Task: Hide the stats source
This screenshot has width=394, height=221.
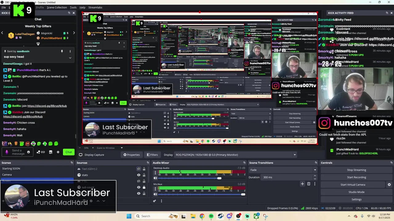Action: click(139, 175)
